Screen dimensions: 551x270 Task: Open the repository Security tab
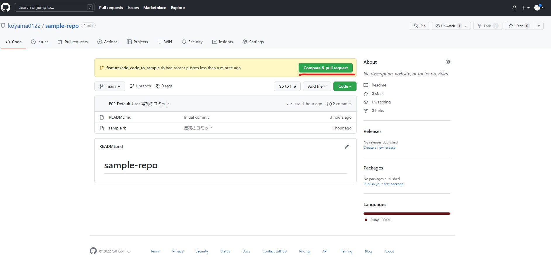[x=192, y=42]
